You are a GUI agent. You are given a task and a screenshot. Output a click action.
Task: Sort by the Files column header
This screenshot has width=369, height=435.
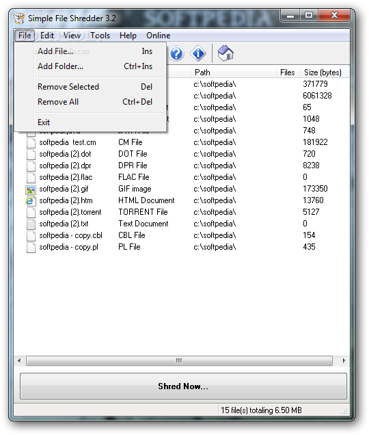[x=288, y=72]
